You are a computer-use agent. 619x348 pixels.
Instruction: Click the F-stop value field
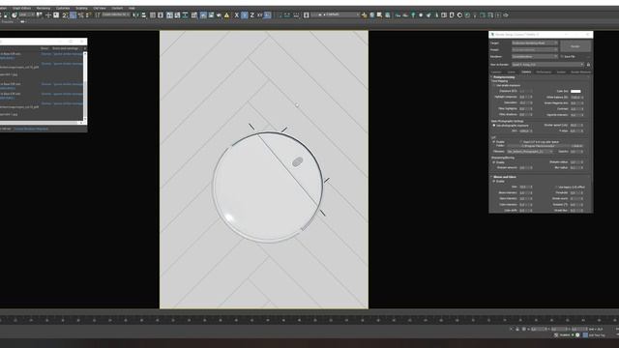pos(576,131)
